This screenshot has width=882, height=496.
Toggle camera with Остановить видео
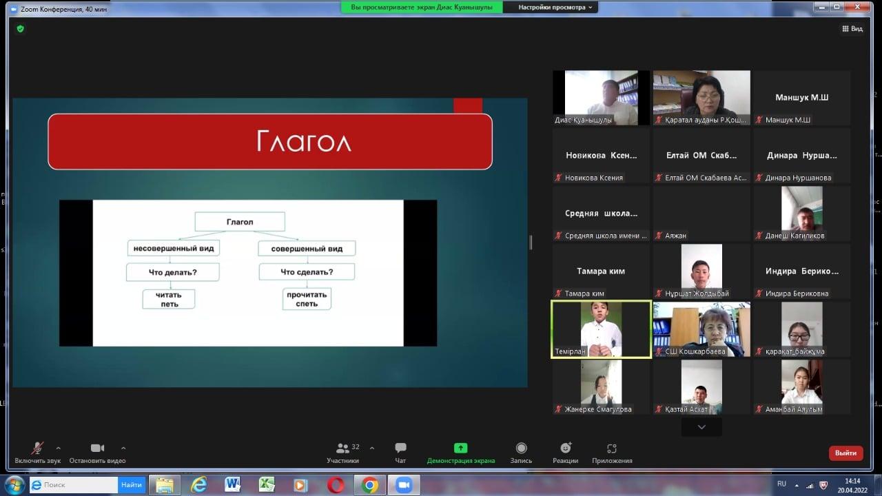point(97,452)
